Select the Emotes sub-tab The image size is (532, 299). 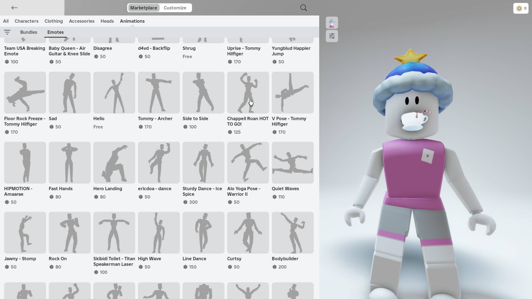point(55,32)
